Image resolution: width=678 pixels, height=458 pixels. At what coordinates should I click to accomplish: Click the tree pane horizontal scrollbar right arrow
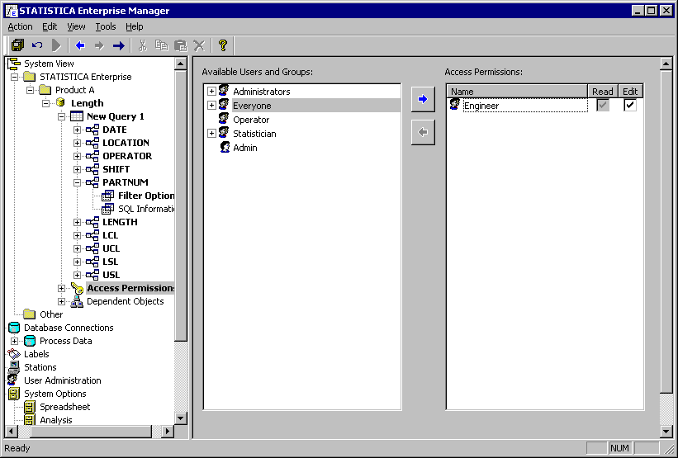(x=168, y=432)
